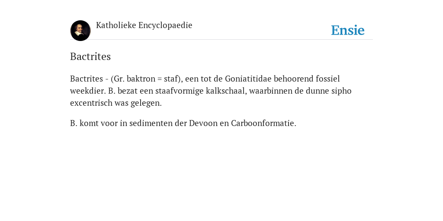Click the word sipho
This screenshot has height=221, width=443.
[343, 91]
